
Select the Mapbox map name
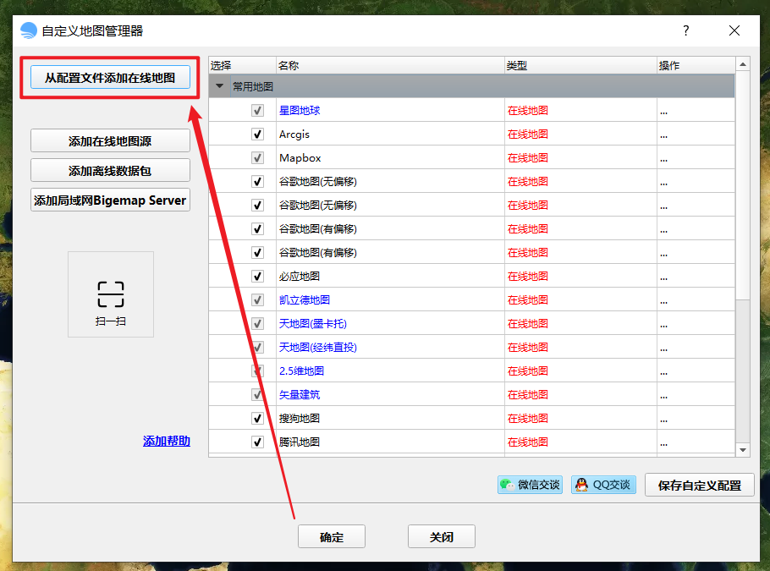(x=300, y=157)
